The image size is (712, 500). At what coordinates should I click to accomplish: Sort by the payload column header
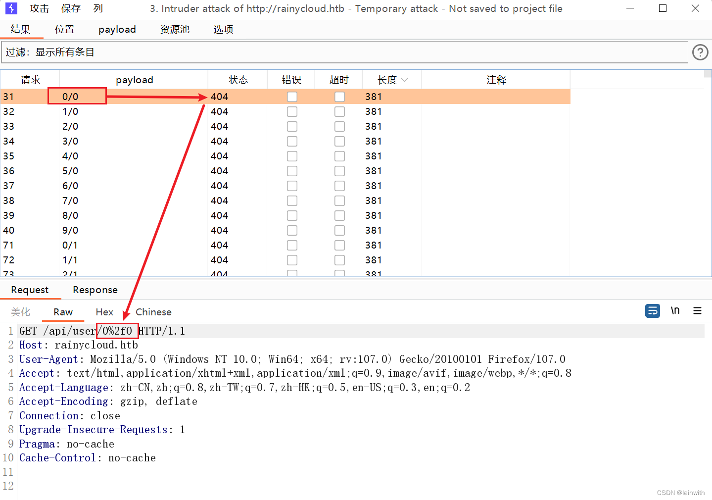point(134,80)
